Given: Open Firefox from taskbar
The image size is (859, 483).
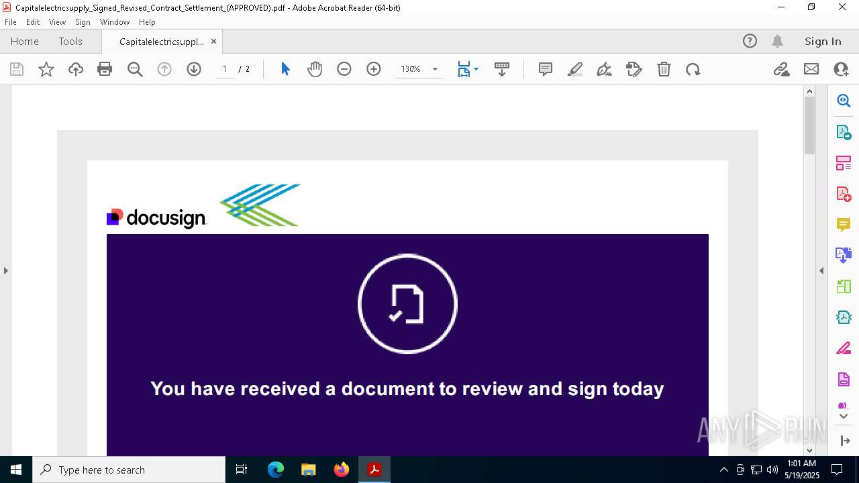Looking at the screenshot, I should click(x=342, y=470).
